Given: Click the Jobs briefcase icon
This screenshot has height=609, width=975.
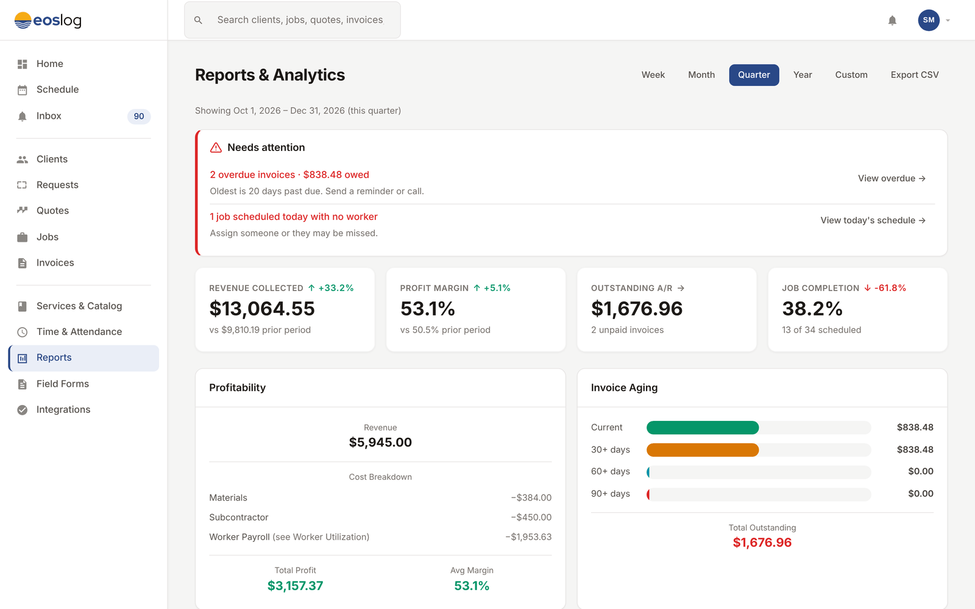Looking at the screenshot, I should coord(23,238).
